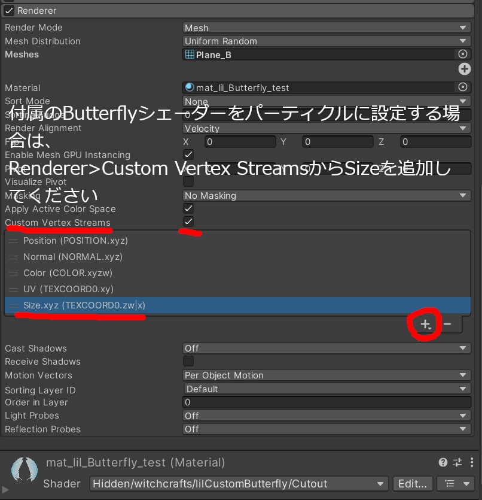This screenshot has width=482, height=500.
Task: Click the mat_lil_Butterfly_test material picker circle
Action: pos(463,87)
